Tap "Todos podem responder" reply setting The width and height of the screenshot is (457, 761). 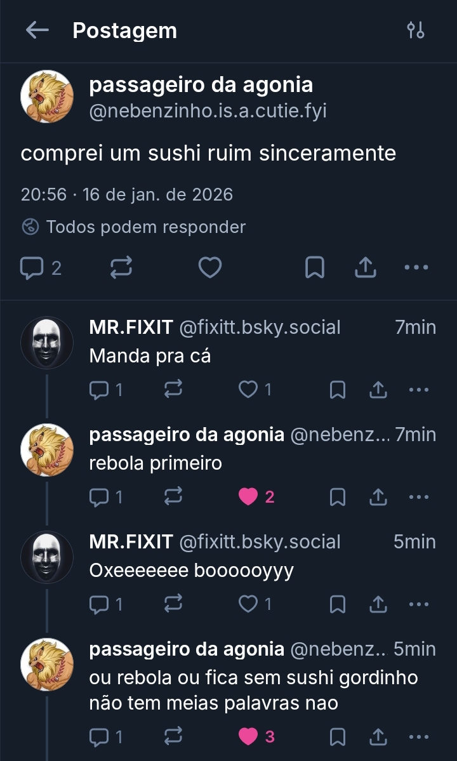[x=145, y=227]
